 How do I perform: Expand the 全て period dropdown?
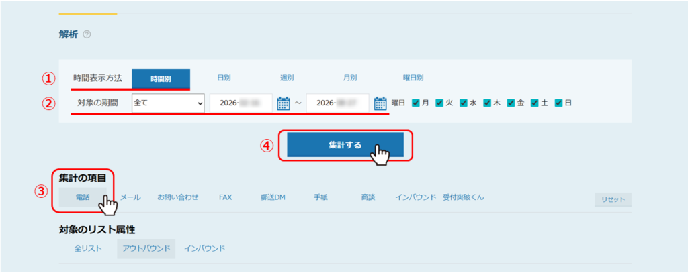(169, 103)
